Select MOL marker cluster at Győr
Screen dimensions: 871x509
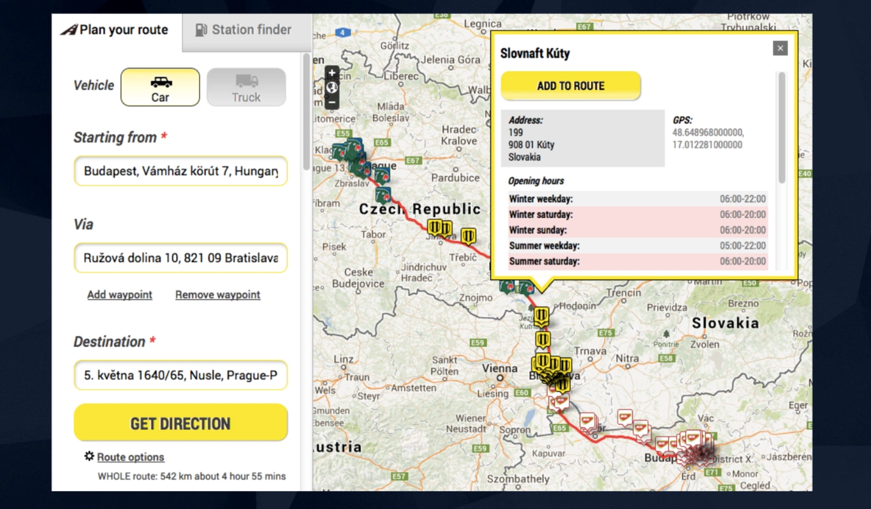tap(589, 422)
